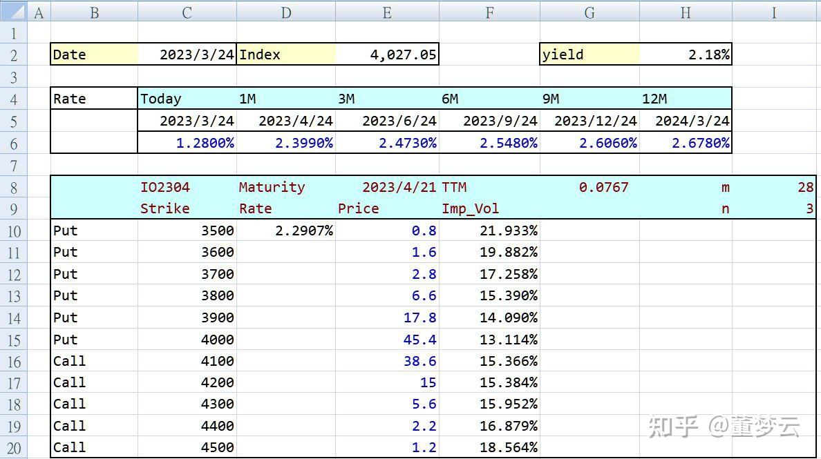The width and height of the screenshot is (821, 459).
Task: Select column G header
Action: (x=589, y=12)
